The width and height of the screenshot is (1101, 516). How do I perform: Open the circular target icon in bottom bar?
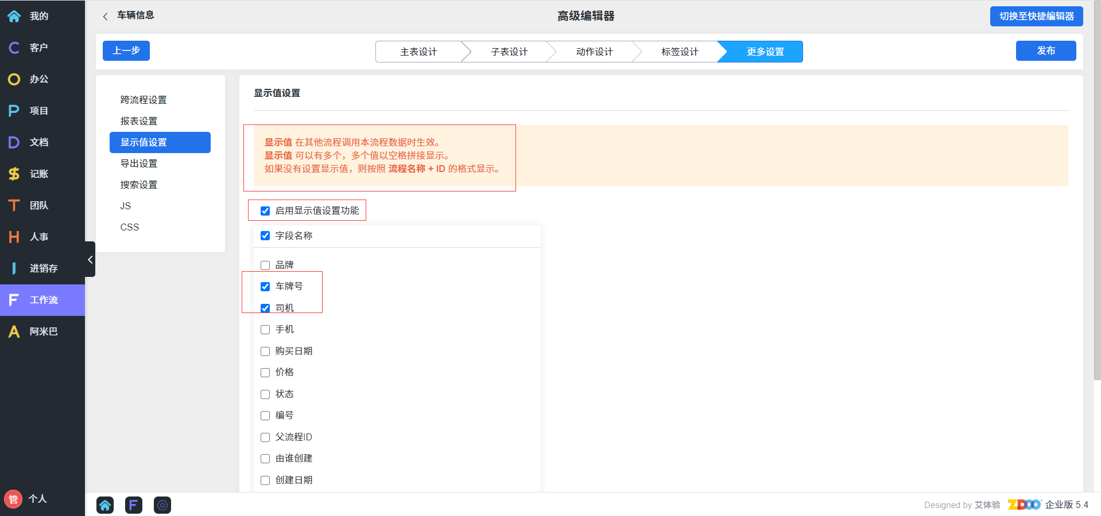click(x=162, y=505)
